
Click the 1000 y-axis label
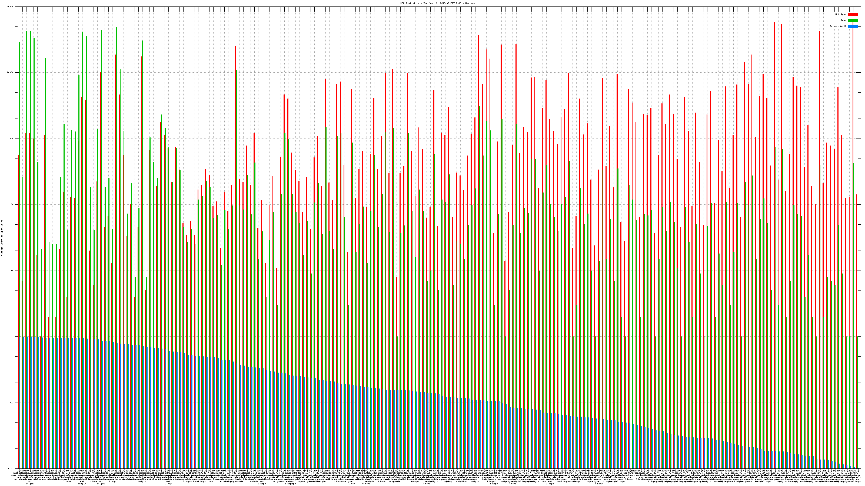11,139
